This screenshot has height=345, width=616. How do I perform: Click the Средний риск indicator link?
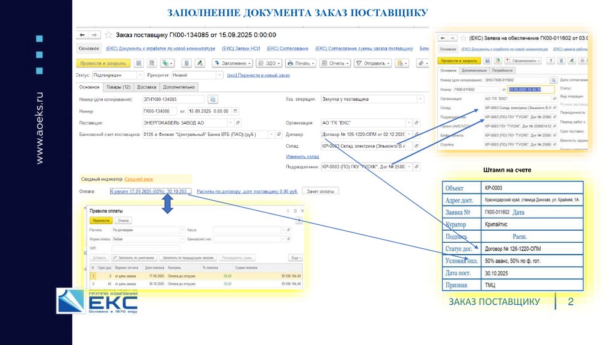click(139, 179)
